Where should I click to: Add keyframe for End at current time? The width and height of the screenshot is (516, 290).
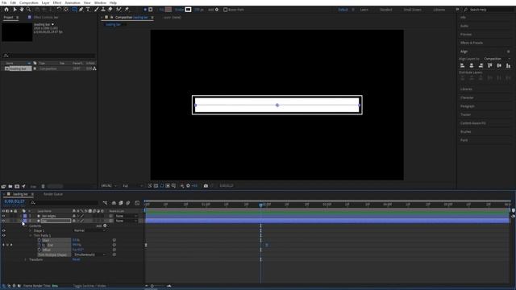pos(7,245)
